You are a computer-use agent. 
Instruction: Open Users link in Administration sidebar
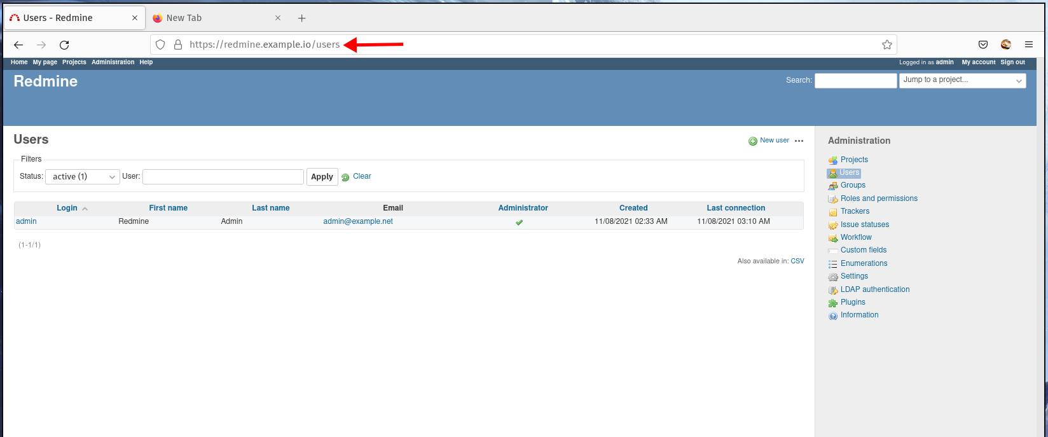850,172
